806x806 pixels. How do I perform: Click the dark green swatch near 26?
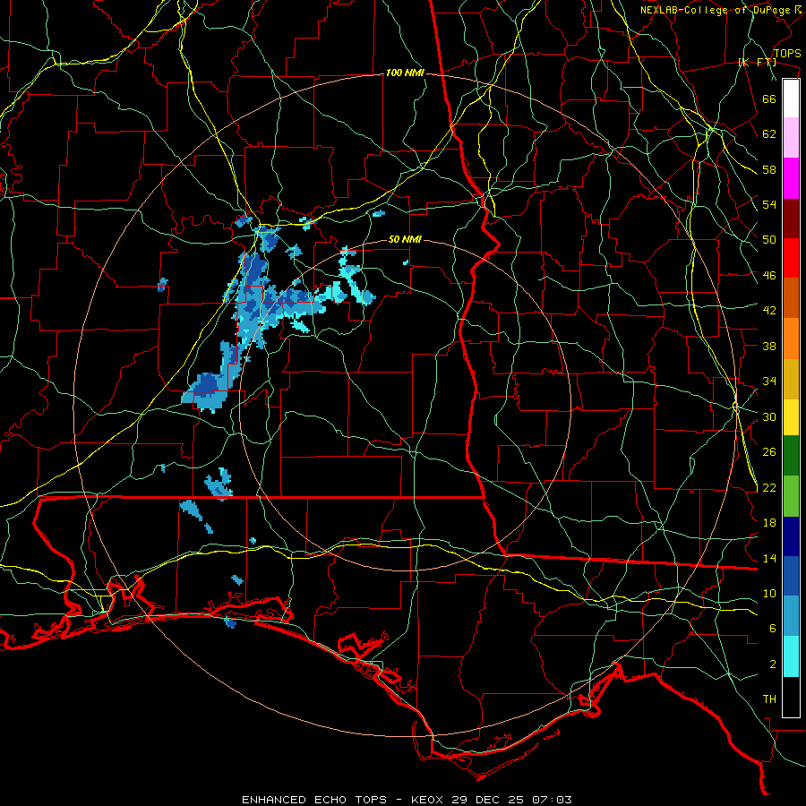click(x=791, y=456)
